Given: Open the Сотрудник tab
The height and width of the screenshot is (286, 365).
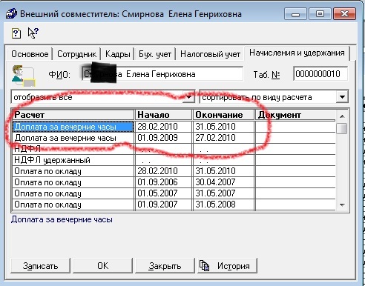Looking at the screenshot, I should tap(76, 54).
